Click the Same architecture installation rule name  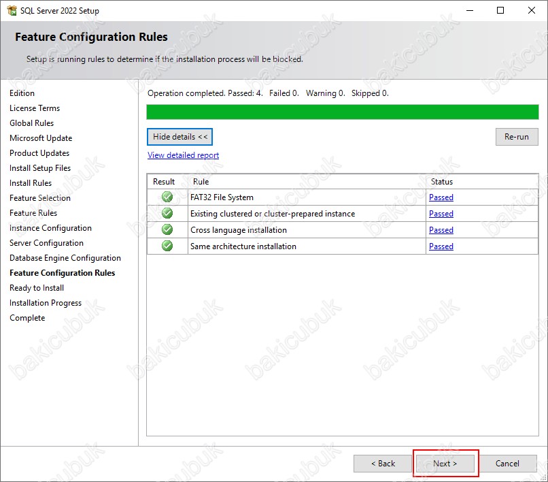[x=243, y=246]
